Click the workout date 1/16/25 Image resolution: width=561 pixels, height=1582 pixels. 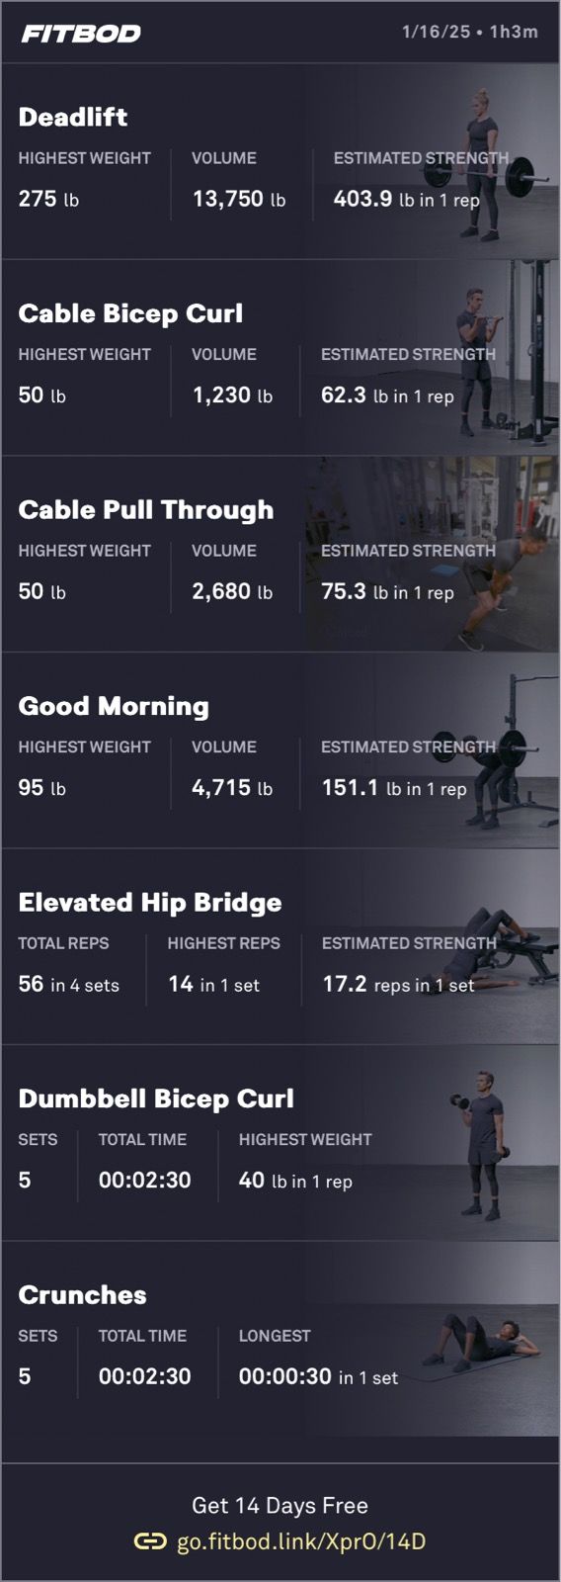436,32
